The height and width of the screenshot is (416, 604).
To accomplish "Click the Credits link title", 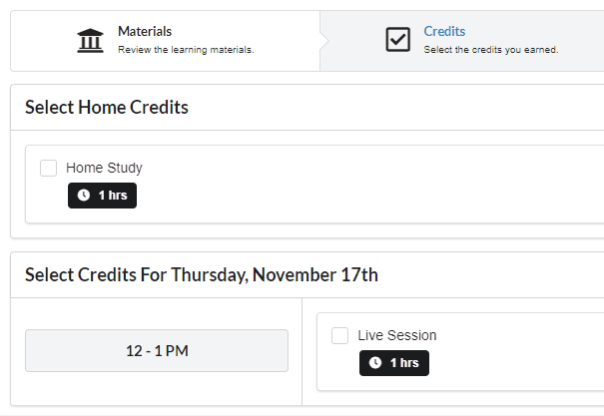I will tap(444, 31).
